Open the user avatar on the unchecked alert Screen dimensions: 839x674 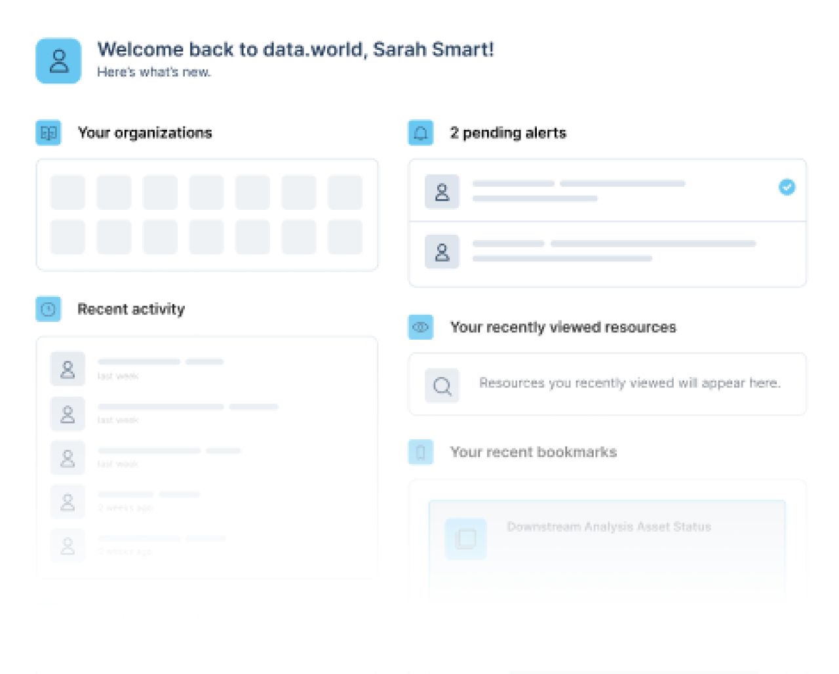tap(442, 252)
